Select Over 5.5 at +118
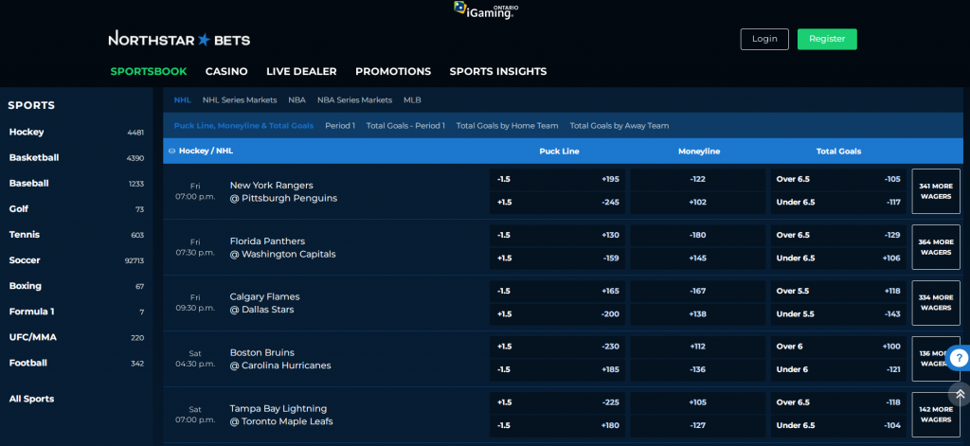 point(838,291)
